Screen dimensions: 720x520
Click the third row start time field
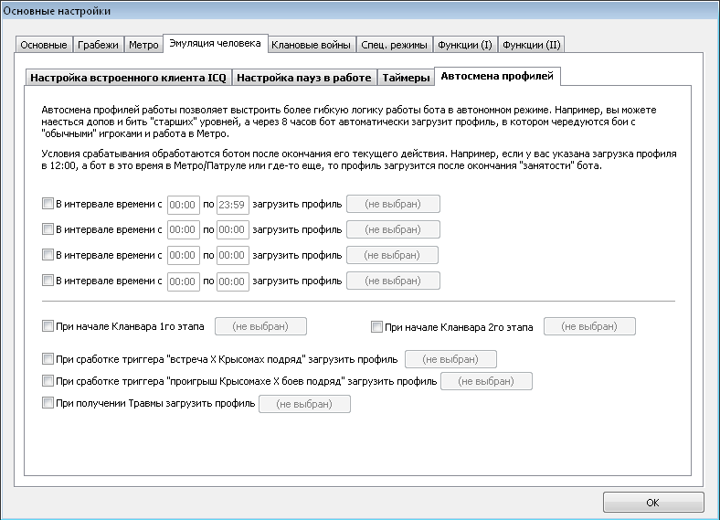pos(184,255)
